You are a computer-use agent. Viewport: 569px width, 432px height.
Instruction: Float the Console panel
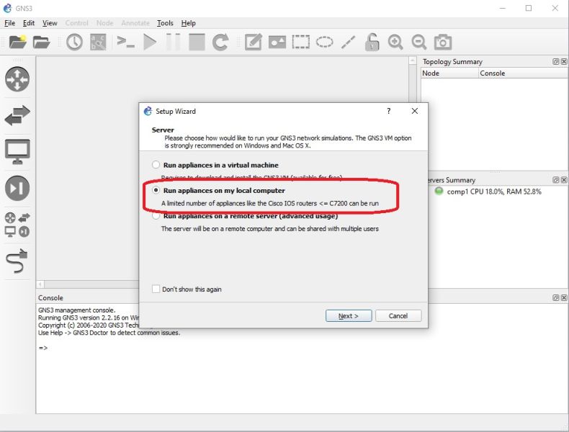555,297
